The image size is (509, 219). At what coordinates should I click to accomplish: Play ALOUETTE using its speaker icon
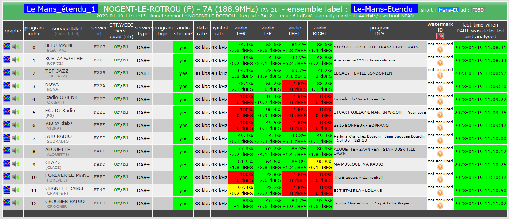click(16, 151)
